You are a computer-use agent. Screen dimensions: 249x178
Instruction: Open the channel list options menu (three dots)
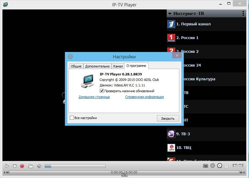[x=243, y=14]
